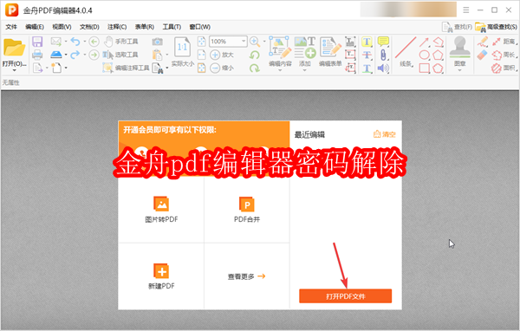Viewport: 520px width, 331px height.
Task: Click the View more (查看更多) link
Action: [x=246, y=276]
